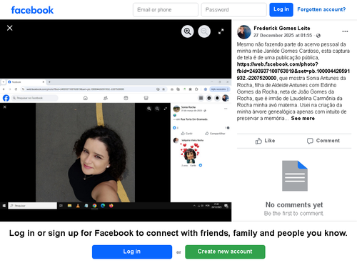Focus the Password field

(x=233, y=10)
